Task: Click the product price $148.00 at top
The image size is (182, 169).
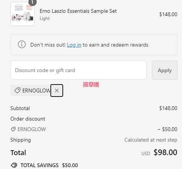Action: pyautogui.click(x=168, y=14)
